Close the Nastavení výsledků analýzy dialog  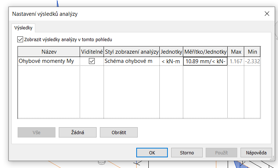pyautogui.click(x=267, y=14)
